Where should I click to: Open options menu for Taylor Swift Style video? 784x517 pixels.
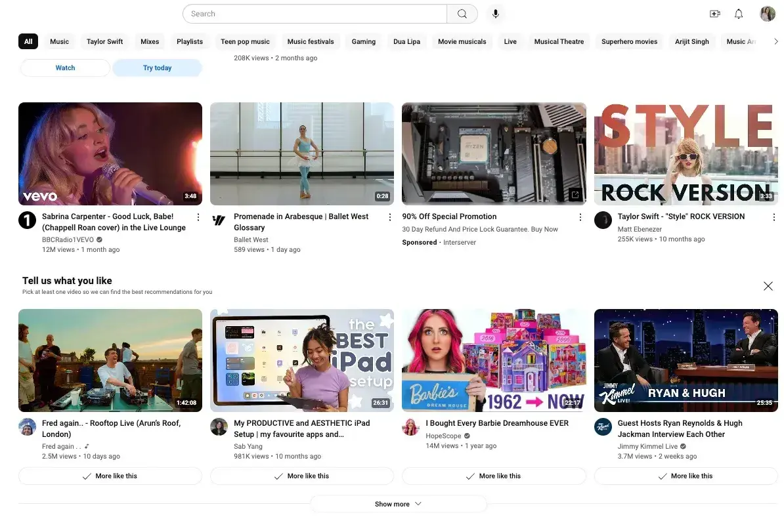click(773, 217)
